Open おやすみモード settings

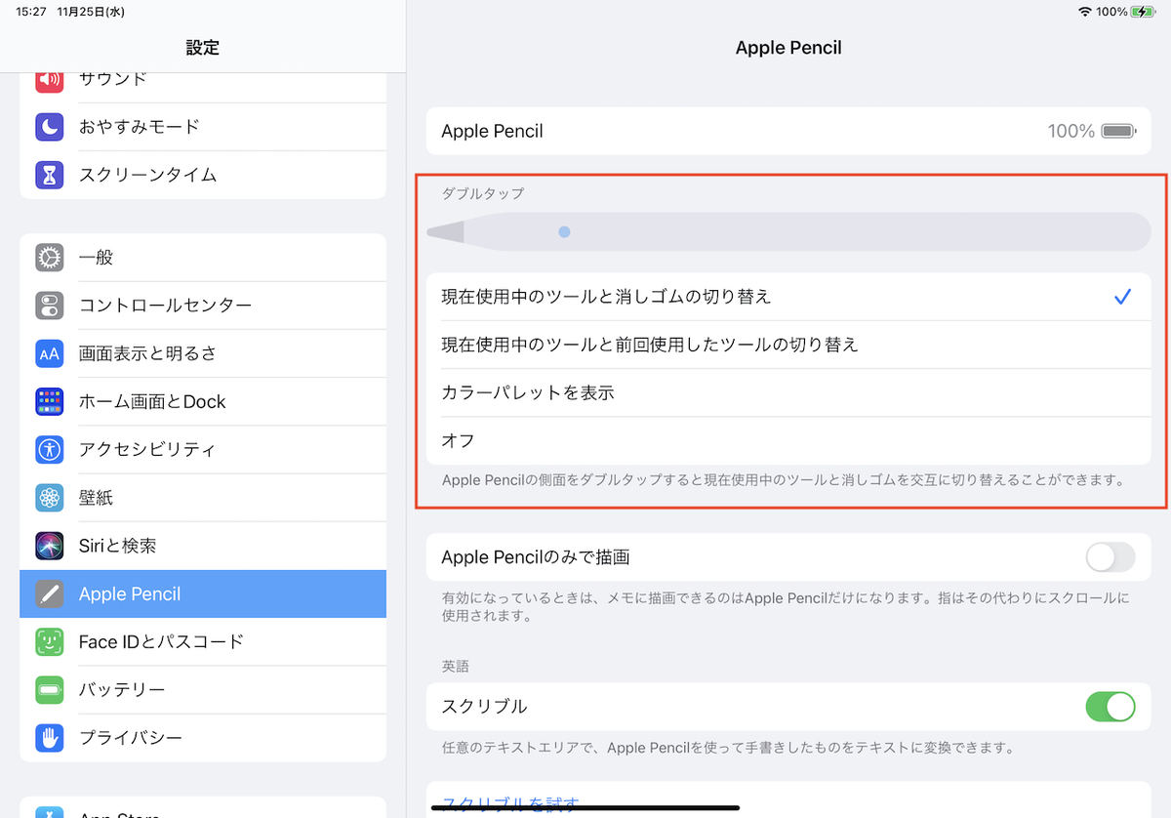click(x=203, y=127)
